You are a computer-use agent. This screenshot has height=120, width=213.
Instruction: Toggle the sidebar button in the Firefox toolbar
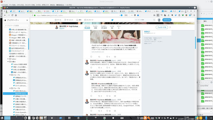[158, 15]
